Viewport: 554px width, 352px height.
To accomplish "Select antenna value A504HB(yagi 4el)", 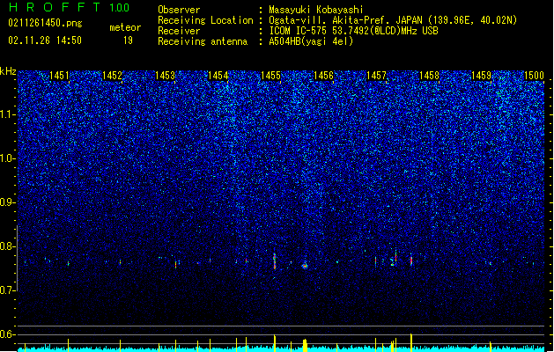I will [x=311, y=41].
